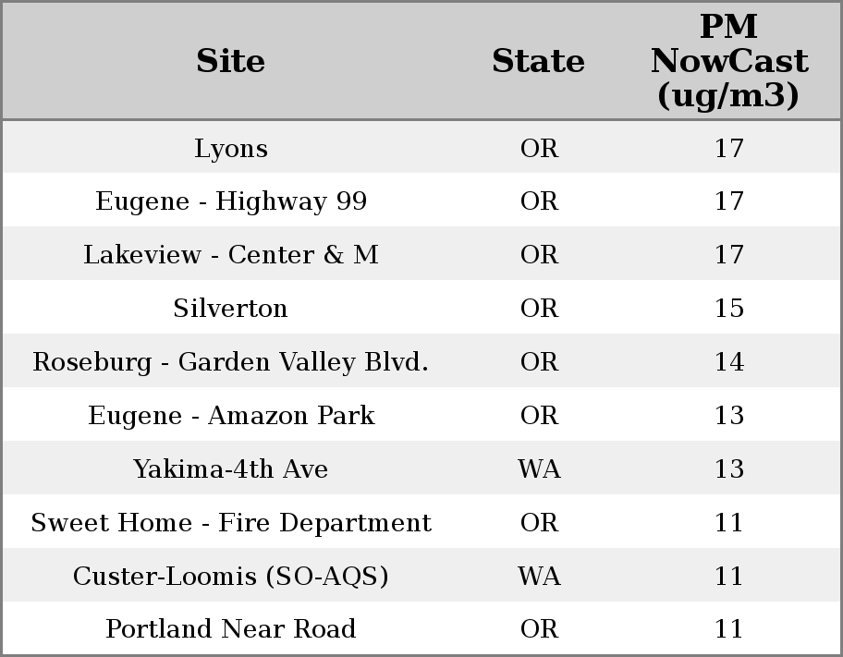Click the OR state cell for Lyons

click(539, 148)
